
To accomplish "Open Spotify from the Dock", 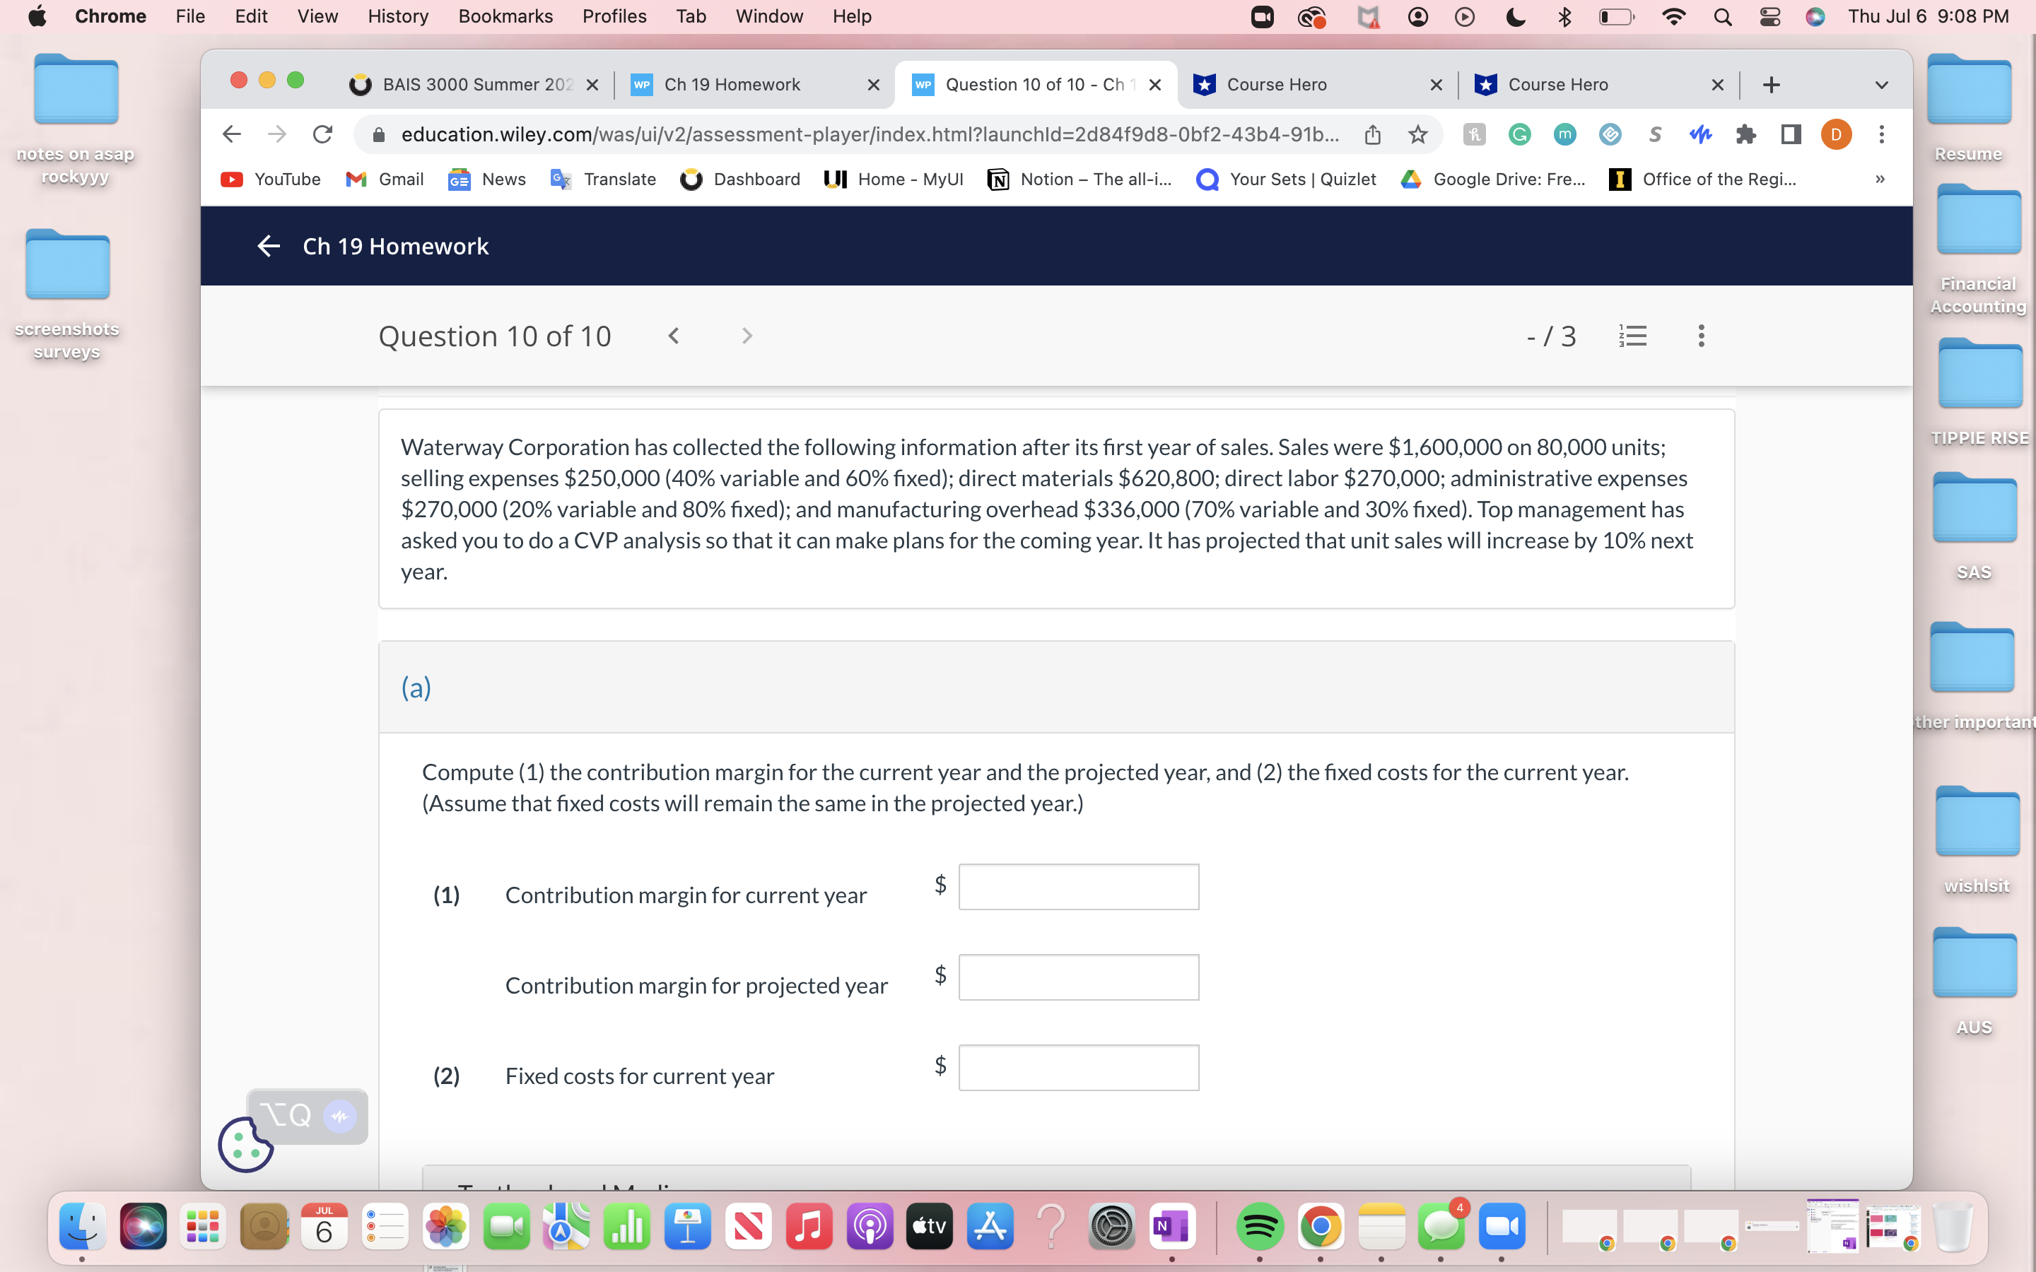I will tap(1260, 1227).
